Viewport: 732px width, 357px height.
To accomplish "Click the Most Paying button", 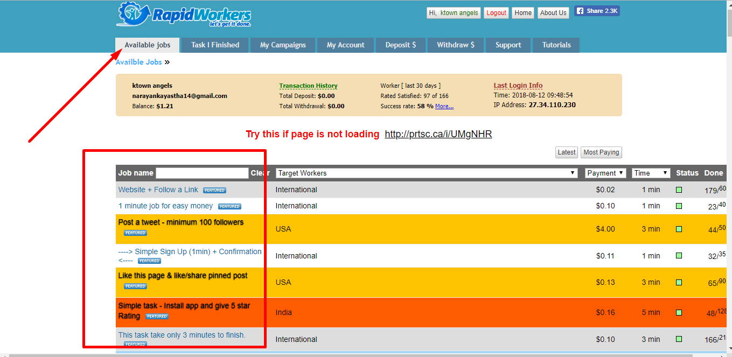I will point(601,152).
